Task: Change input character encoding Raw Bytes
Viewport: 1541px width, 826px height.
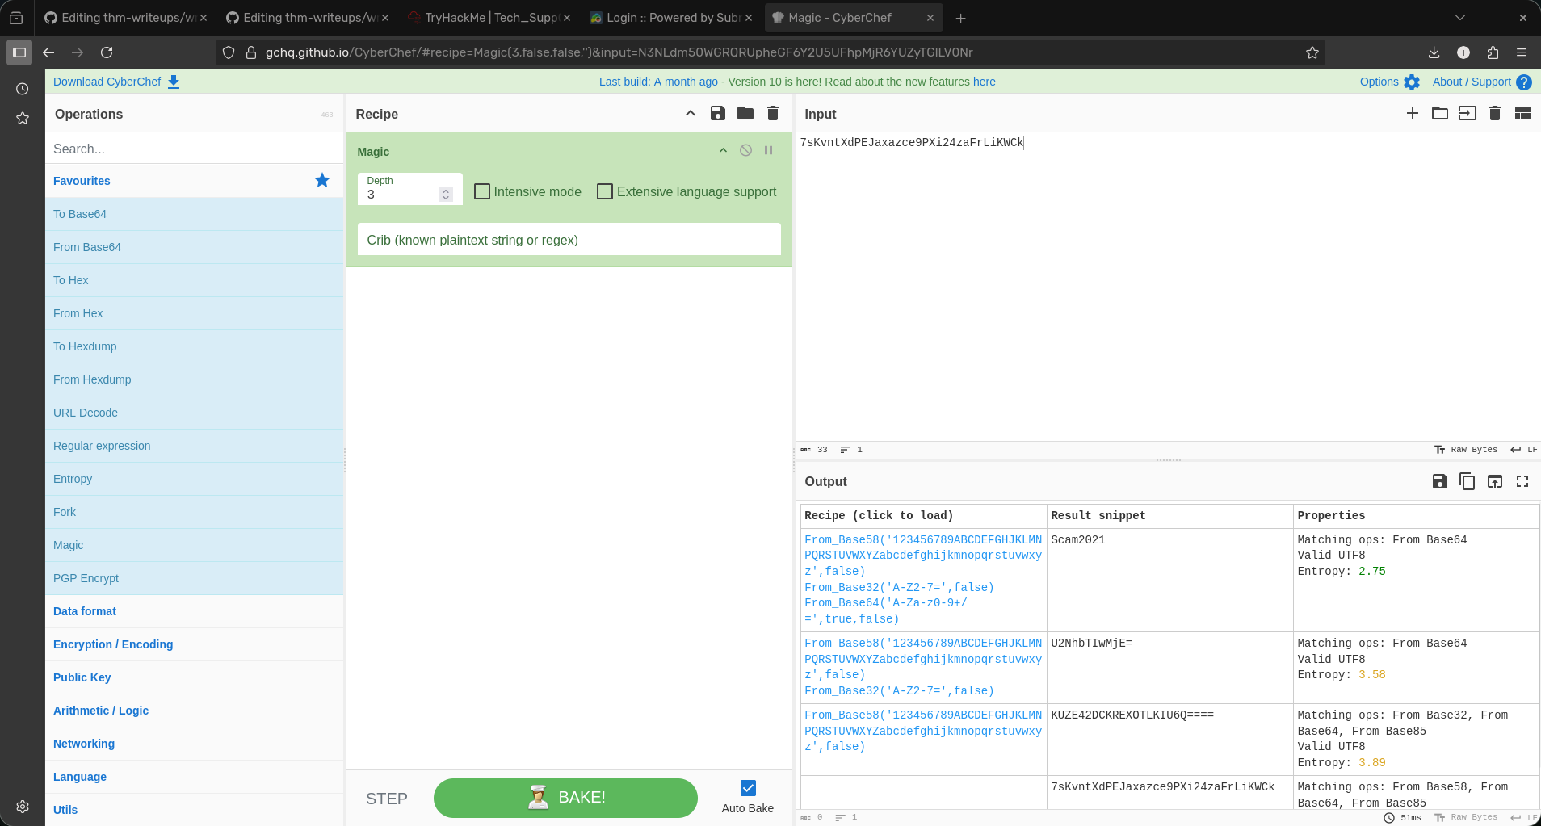Action: (1466, 450)
